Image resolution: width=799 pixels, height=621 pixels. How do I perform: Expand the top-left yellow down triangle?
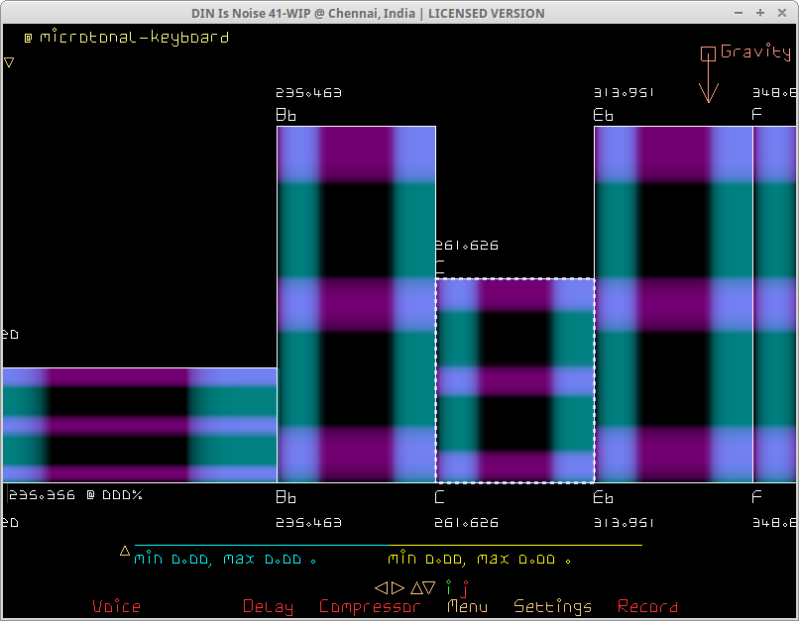click(9, 61)
